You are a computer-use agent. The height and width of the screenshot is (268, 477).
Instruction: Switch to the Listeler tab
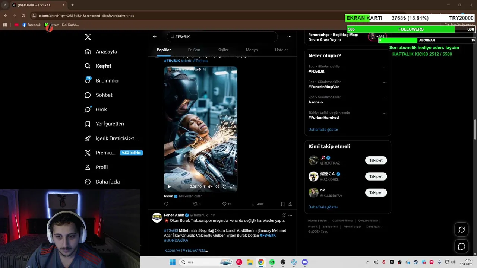click(281, 50)
